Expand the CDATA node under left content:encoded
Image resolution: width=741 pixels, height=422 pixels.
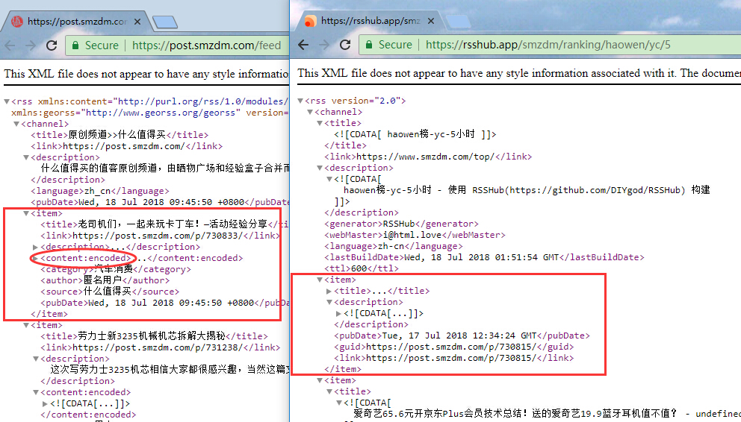(45, 403)
